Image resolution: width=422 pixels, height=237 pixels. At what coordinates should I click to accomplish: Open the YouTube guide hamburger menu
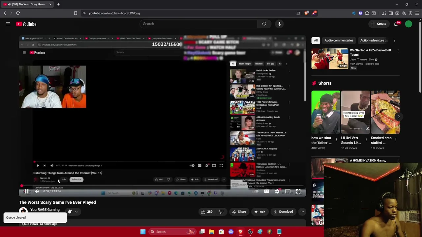[x=8, y=24]
